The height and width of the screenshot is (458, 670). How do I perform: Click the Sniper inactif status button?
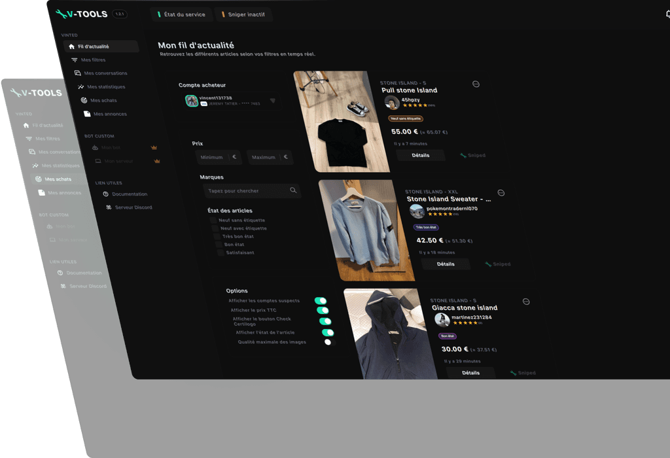click(243, 14)
